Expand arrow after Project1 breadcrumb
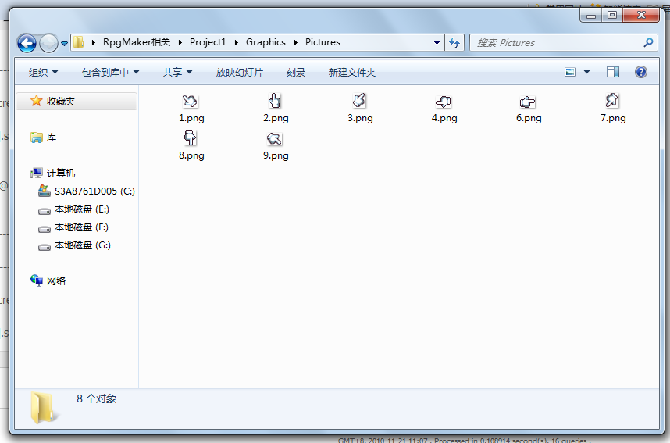This screenshot has width=670, height=443. click(236, 42)
